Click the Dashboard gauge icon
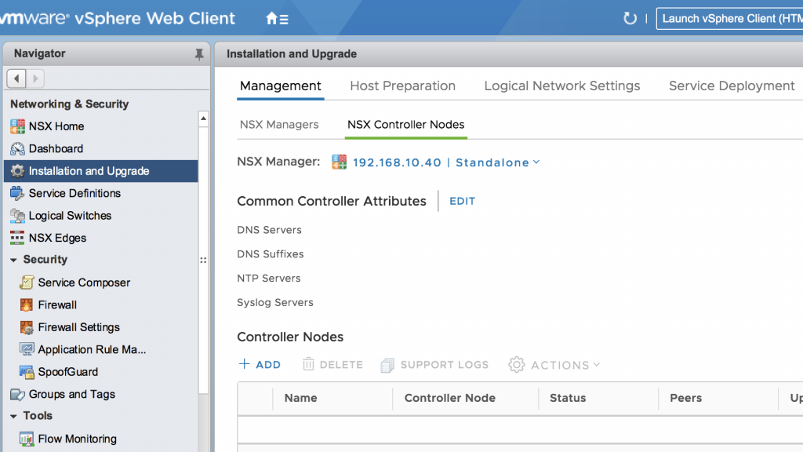 pos(17,148)
